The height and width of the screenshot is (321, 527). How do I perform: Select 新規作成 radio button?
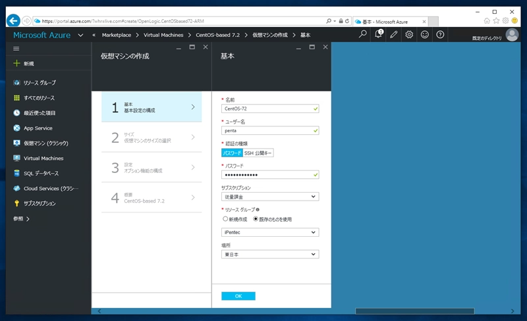225,219
